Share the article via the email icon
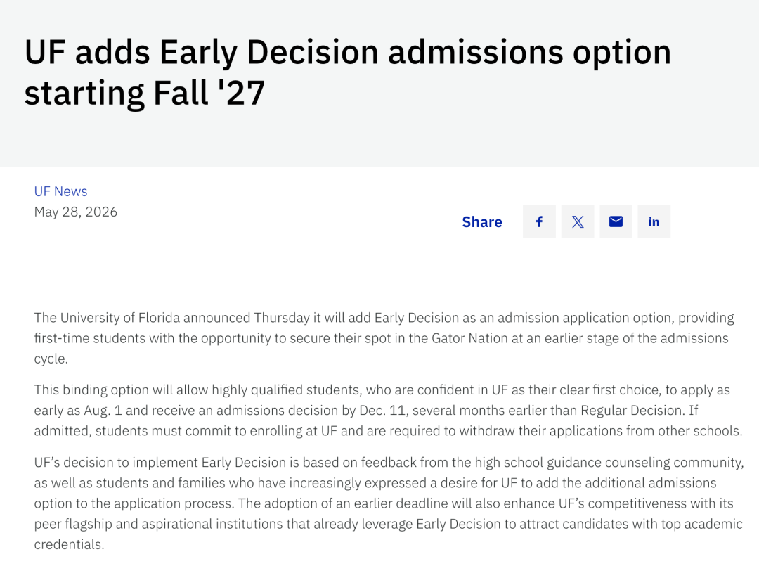Image resolution: width=759 pixels, height=566 pixels. click(616, 221)
